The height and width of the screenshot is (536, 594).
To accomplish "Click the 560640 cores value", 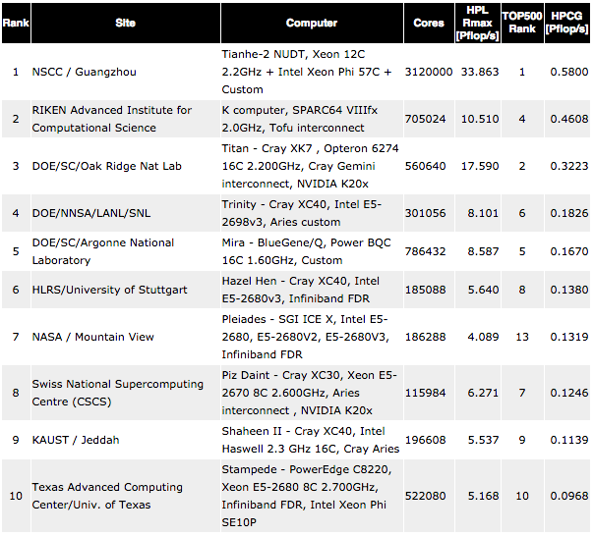I will click(x=426, y=166).
